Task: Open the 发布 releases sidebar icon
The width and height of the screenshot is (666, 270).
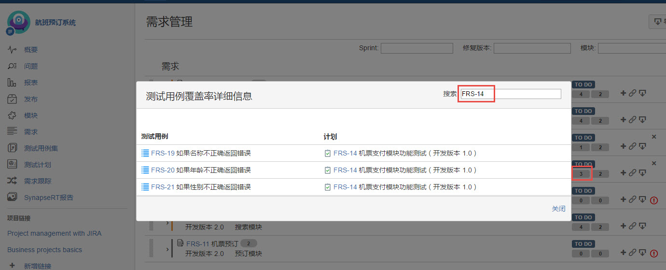Action: tap(13, 99)
